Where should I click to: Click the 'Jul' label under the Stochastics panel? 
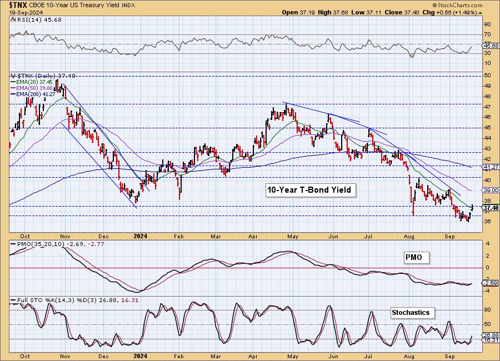(x=368, y=356)
